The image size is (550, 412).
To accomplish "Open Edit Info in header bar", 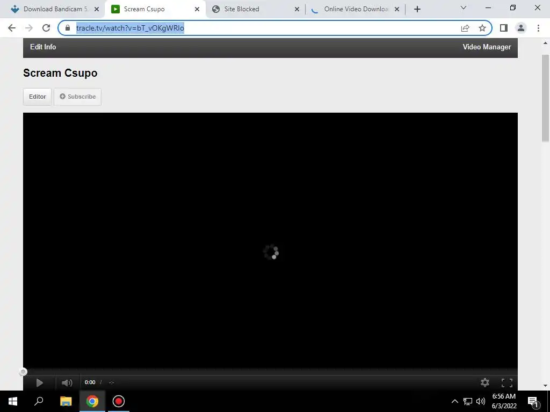I will [43, 47].
